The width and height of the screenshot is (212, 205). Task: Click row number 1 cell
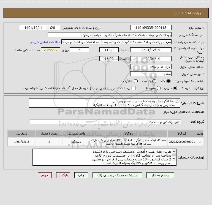click(x=200, y=142)
